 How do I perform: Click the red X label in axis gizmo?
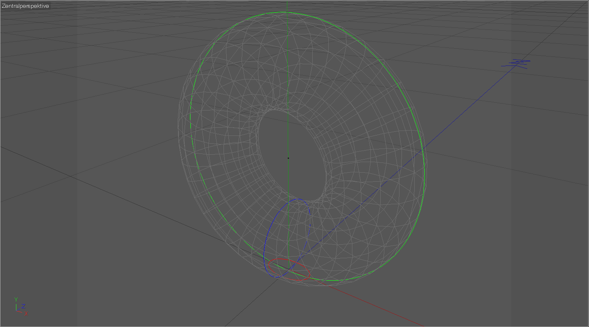pyautogui.click(x=26, y=314)
